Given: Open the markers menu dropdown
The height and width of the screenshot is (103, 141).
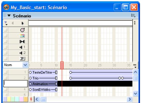Looking at the screenshot, I should click(x=6, y=23).
